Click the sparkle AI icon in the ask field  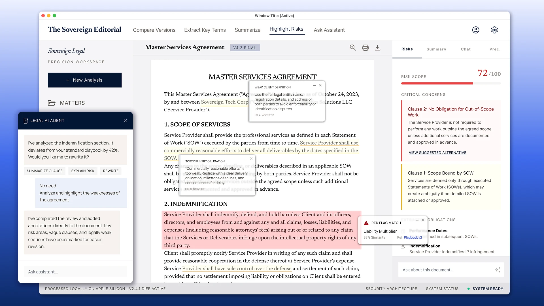click(498, 270)
